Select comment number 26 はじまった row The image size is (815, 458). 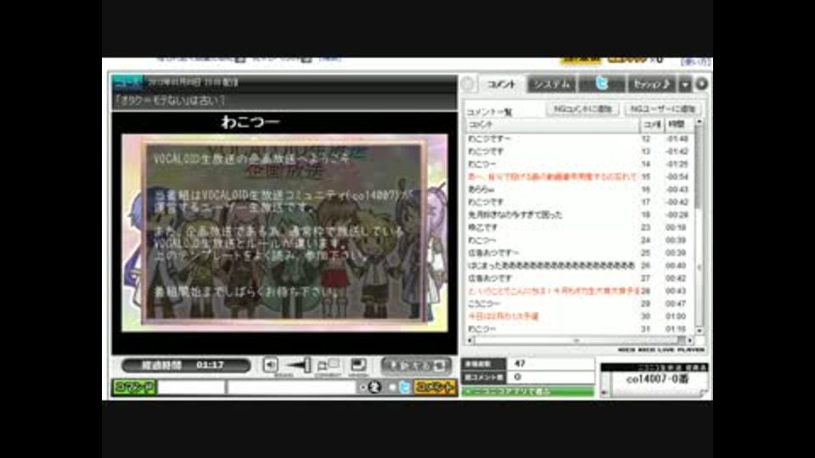pyautogui.click(x=579, y=265)
